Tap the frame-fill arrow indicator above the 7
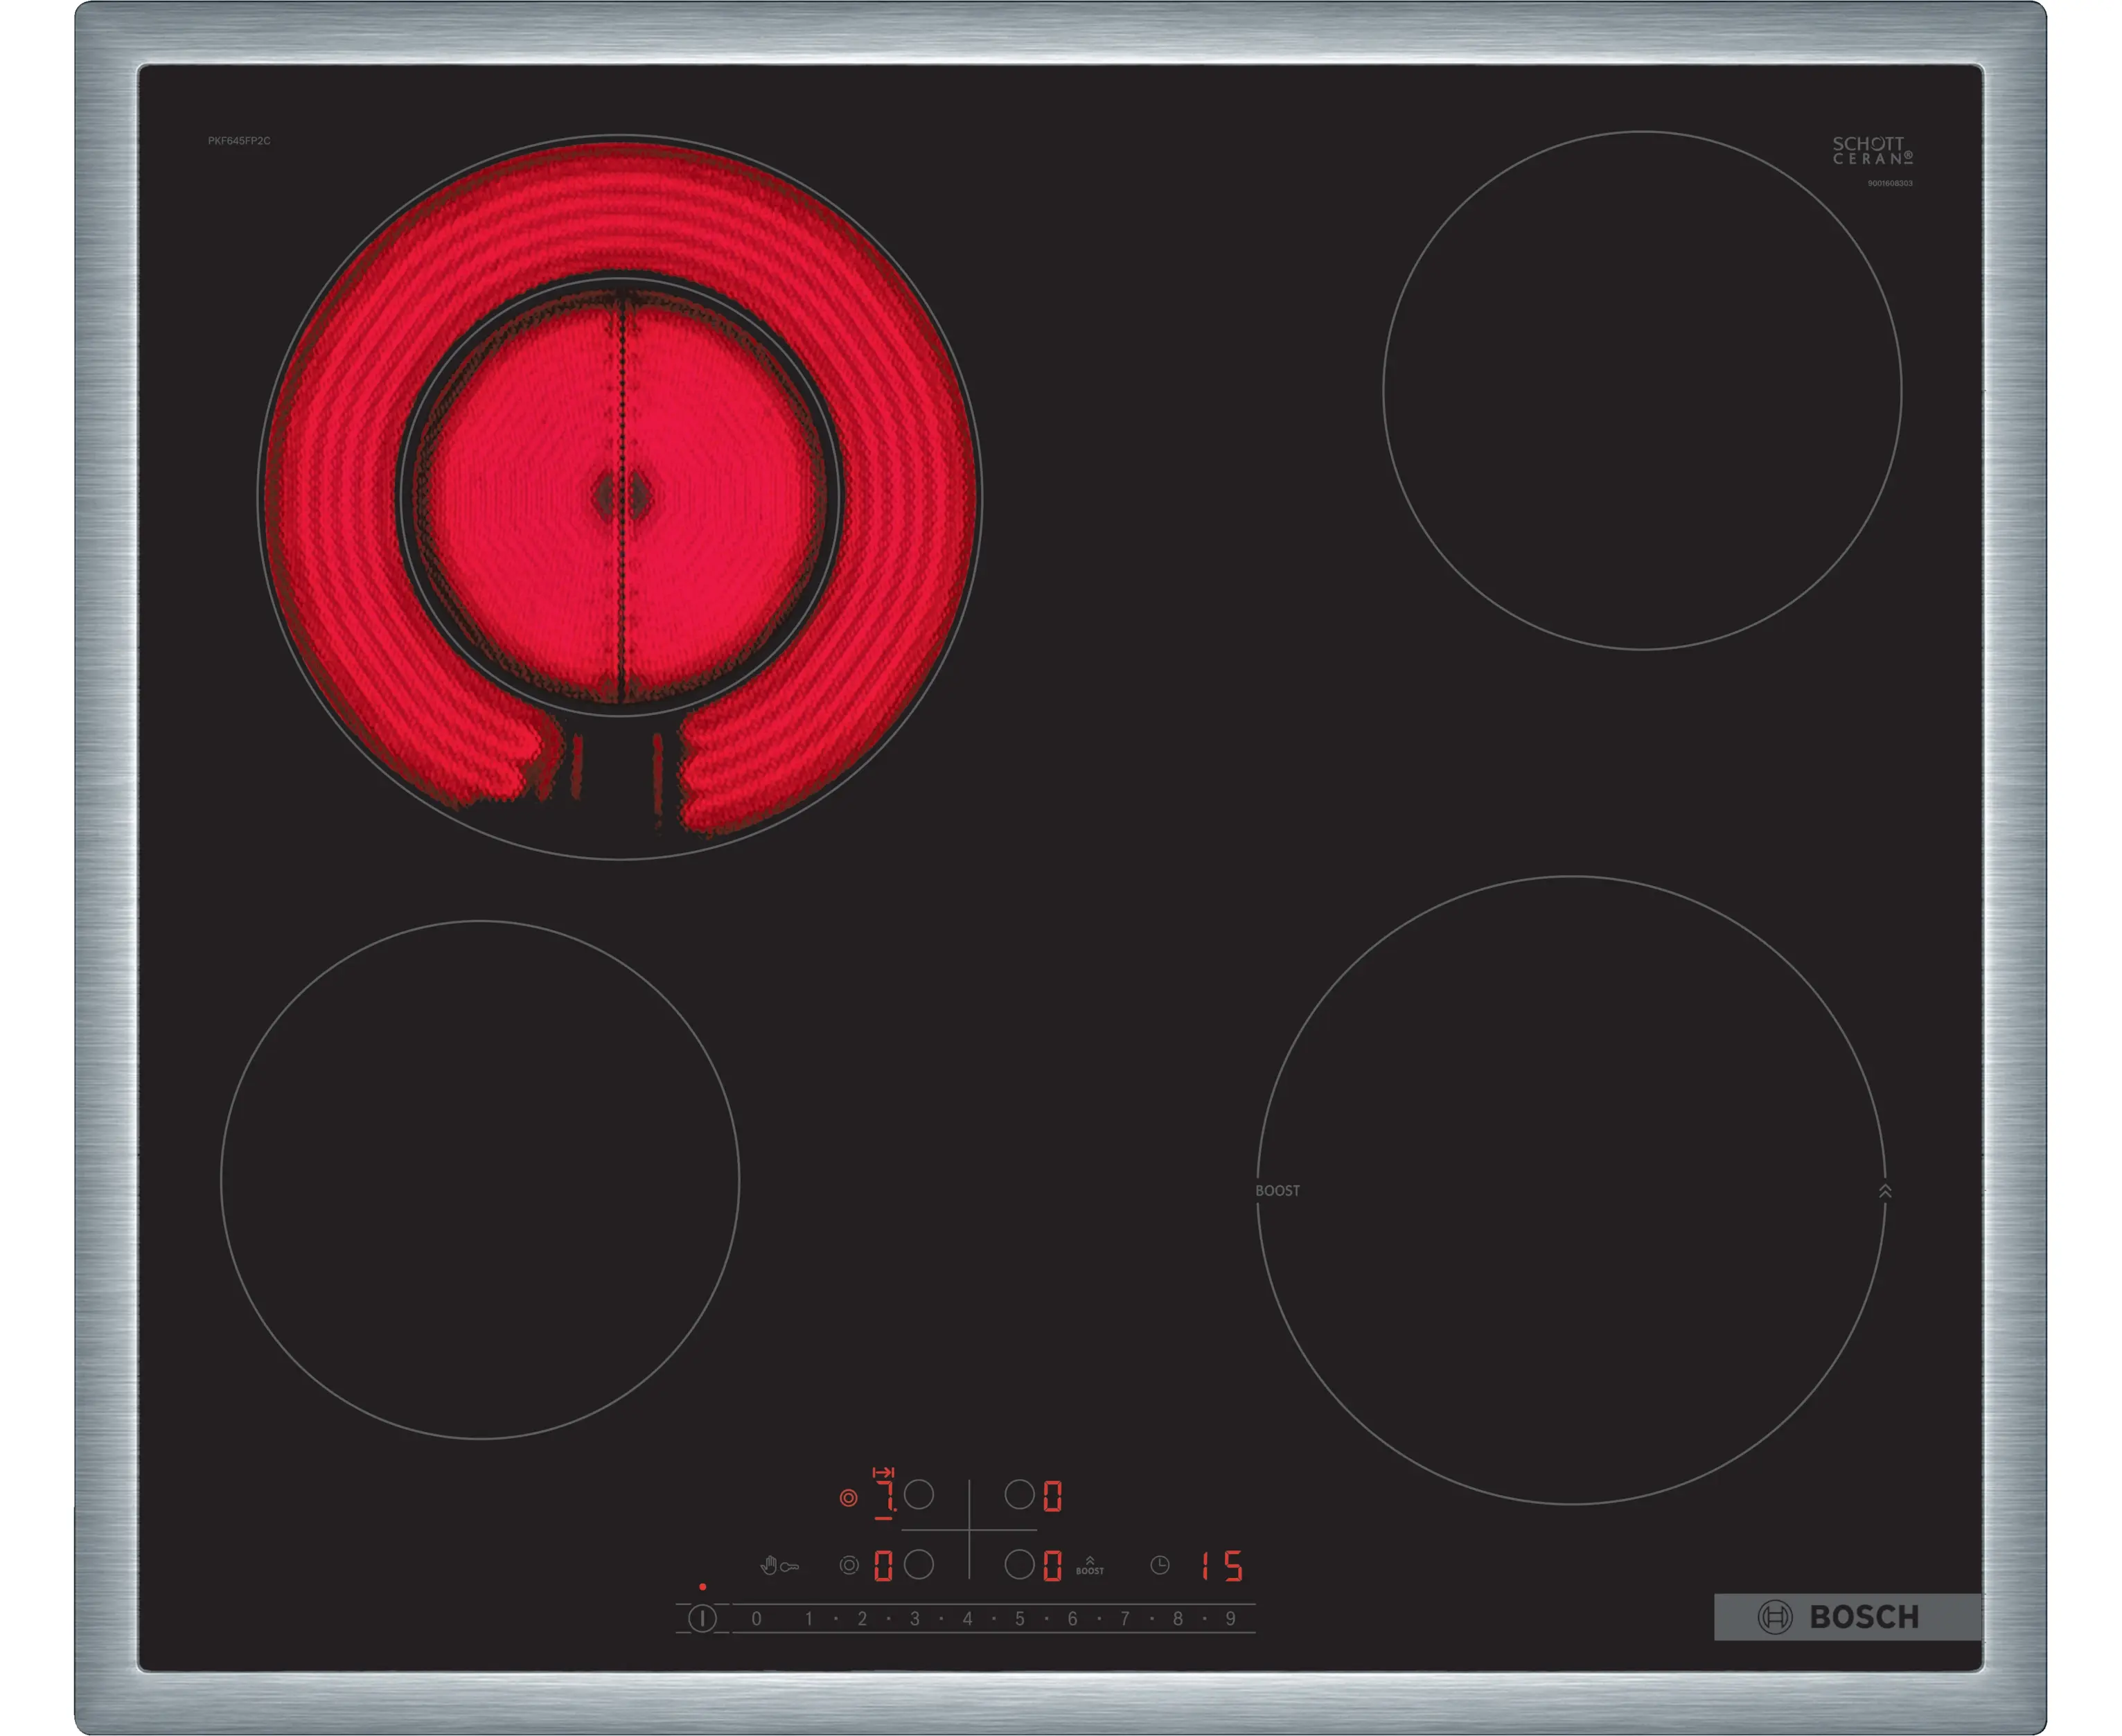 [883, 1472]
